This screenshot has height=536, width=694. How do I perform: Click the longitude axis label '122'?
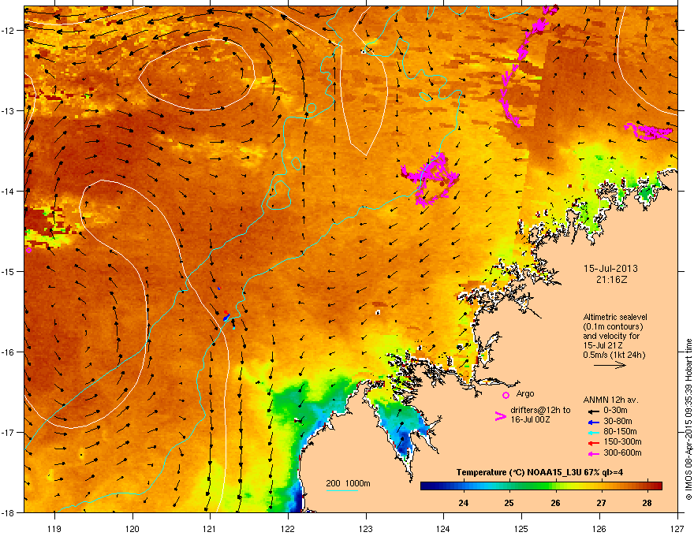tap(288, 529)
